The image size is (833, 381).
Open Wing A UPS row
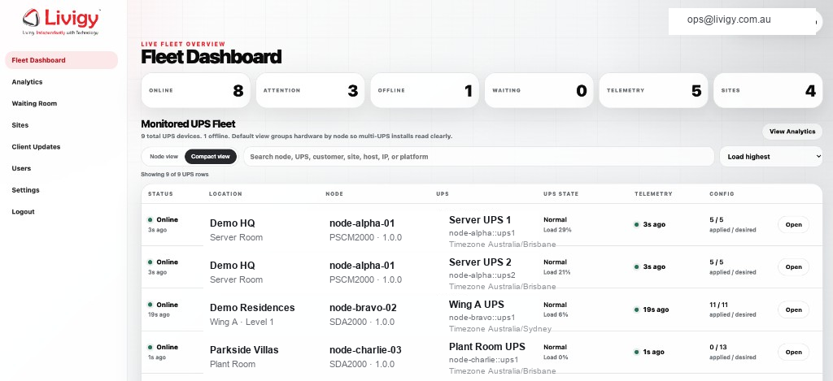click(793, 310)
